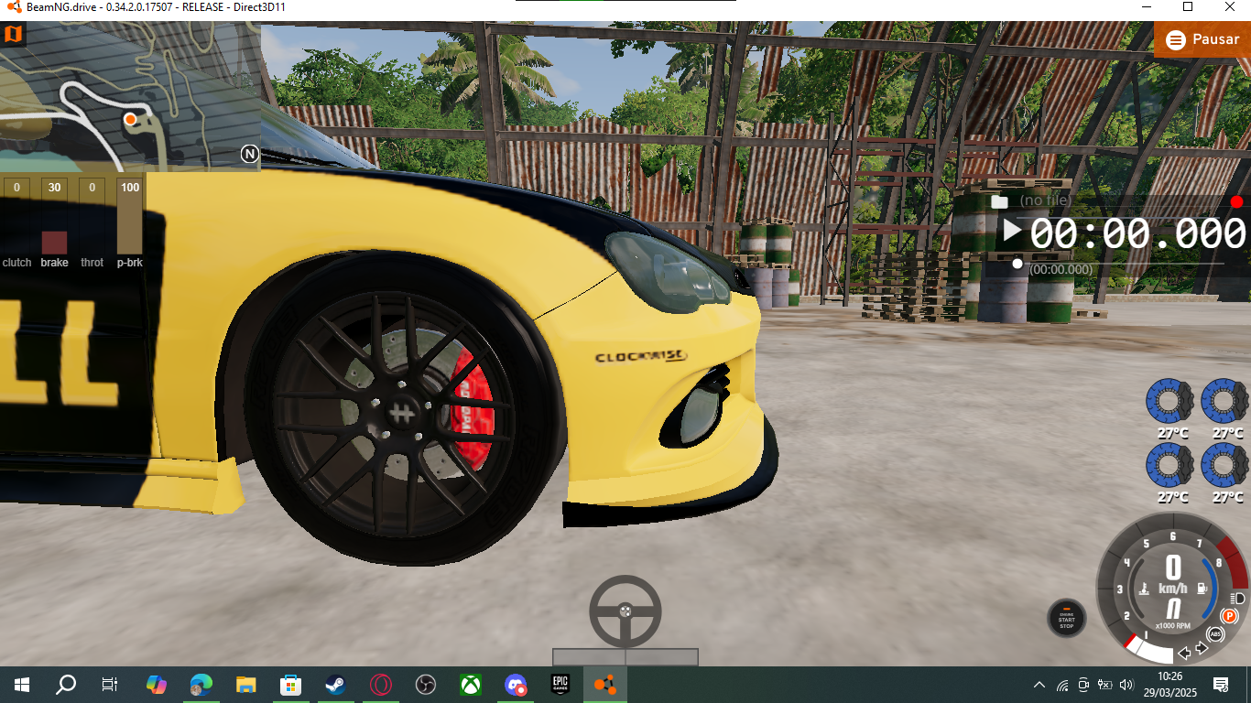Open OBS Studio from taskbar
The height and width of the screenshot is (703, 1251).
(x=426, y=685)
